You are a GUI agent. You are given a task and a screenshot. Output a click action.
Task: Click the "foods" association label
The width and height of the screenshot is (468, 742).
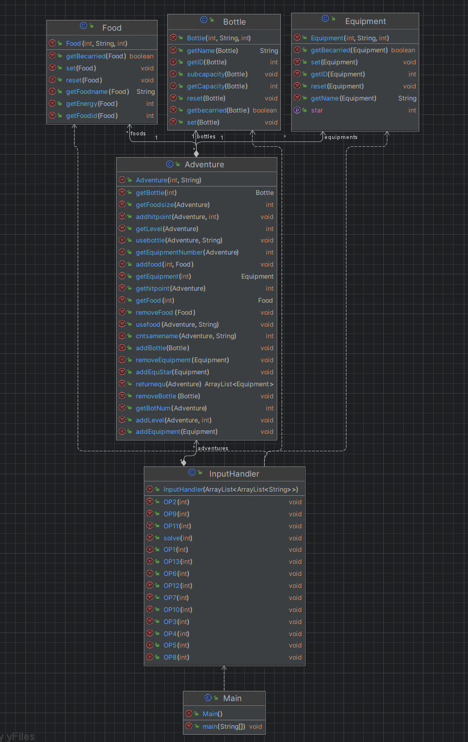138,133
